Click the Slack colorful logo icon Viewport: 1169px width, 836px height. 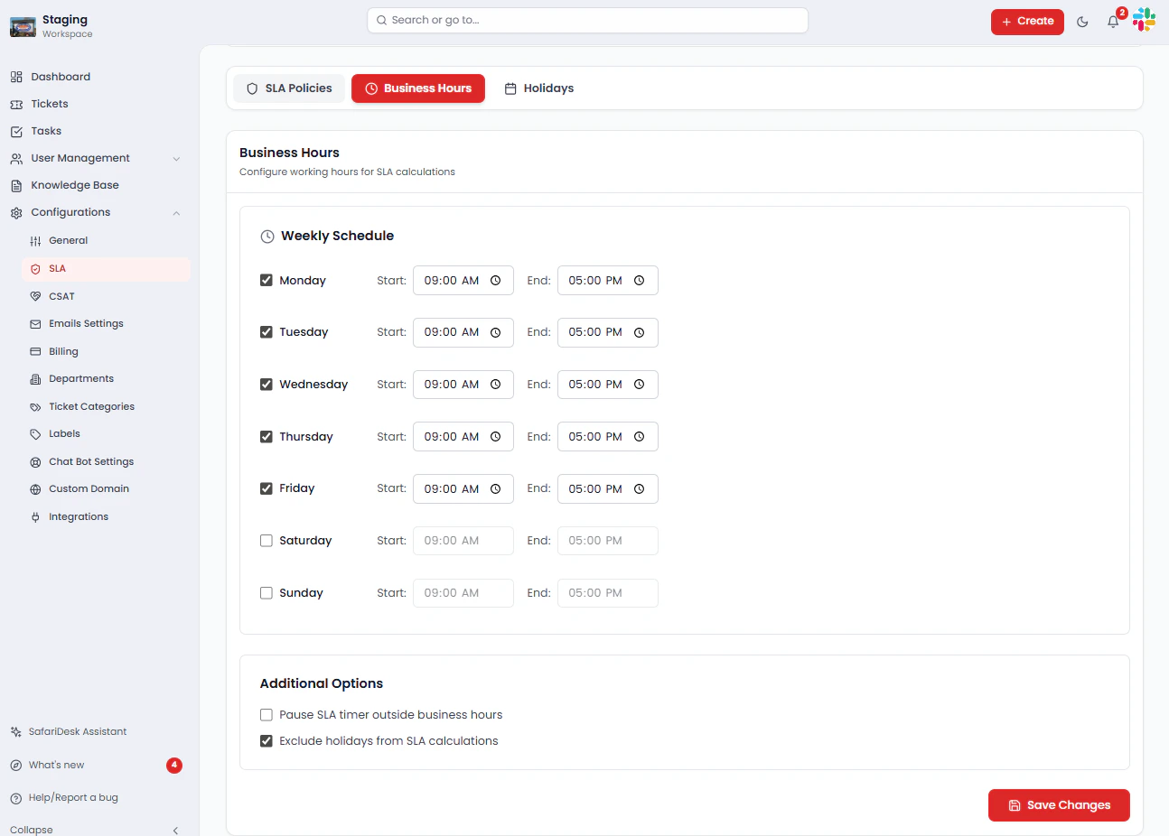[x=1144, y=20]
